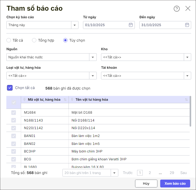Click the table's vertical scrollbar
Viewport: 196px width, 190px height.
point(190,111)
